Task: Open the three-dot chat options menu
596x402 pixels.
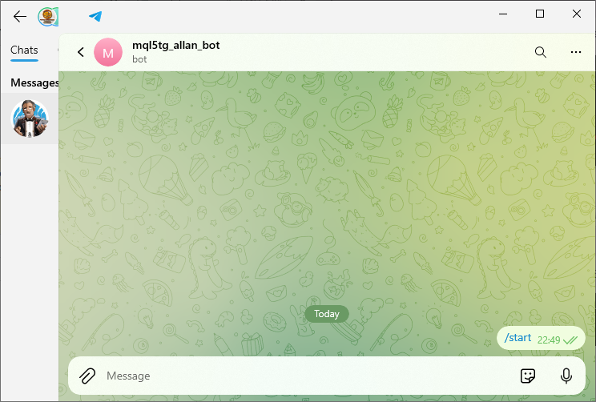Action: [x=576, y=52]
